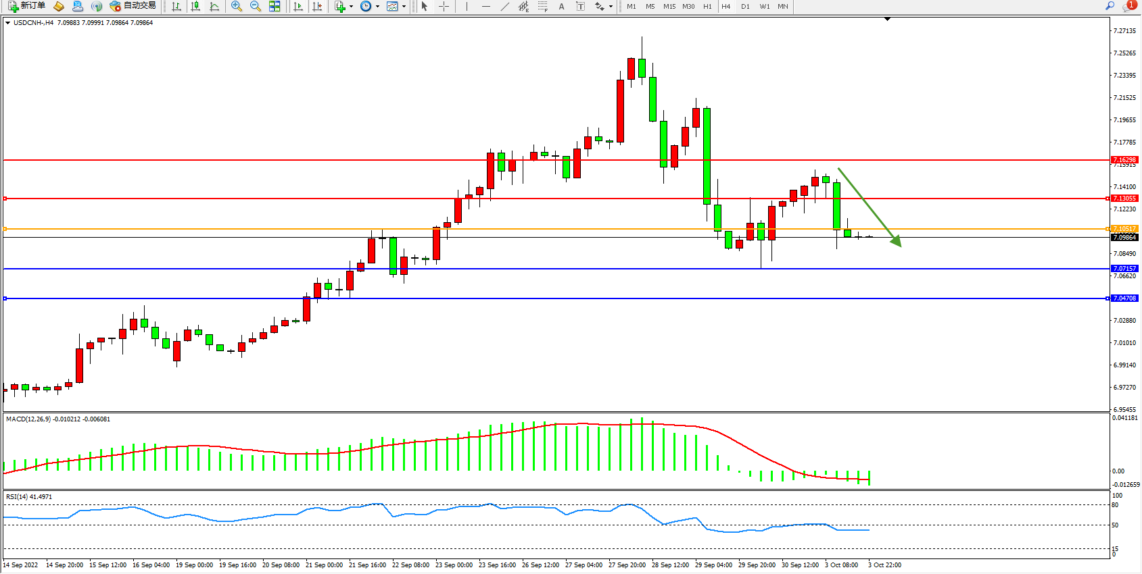
Task: Switch to the M15 timeframe
Action: pyautogui.click(x=669, y=6)
